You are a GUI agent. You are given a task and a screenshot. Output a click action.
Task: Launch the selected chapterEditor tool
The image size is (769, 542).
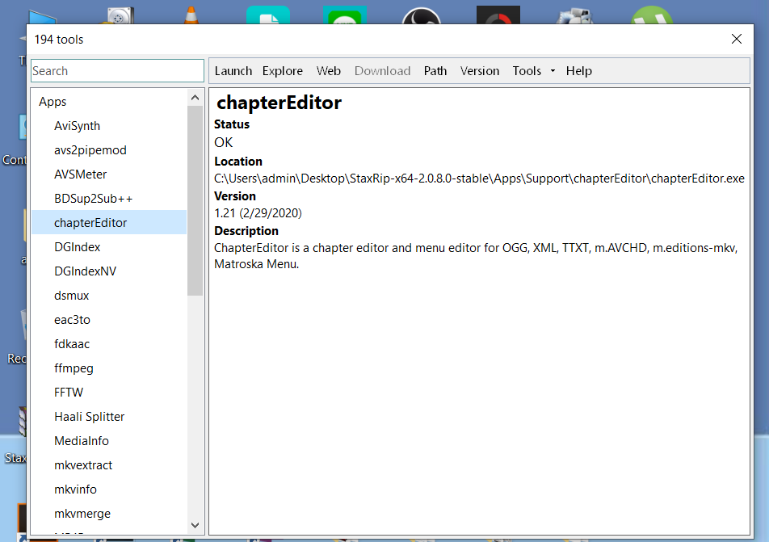coord(233,70)
